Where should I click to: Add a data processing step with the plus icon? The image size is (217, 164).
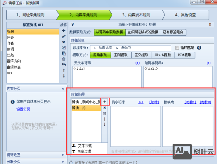click(x=105, y=102)
